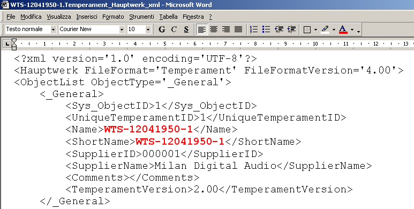Viewport: 414px width, 209px height.
Task: Align text left
Action: (202, 29)
